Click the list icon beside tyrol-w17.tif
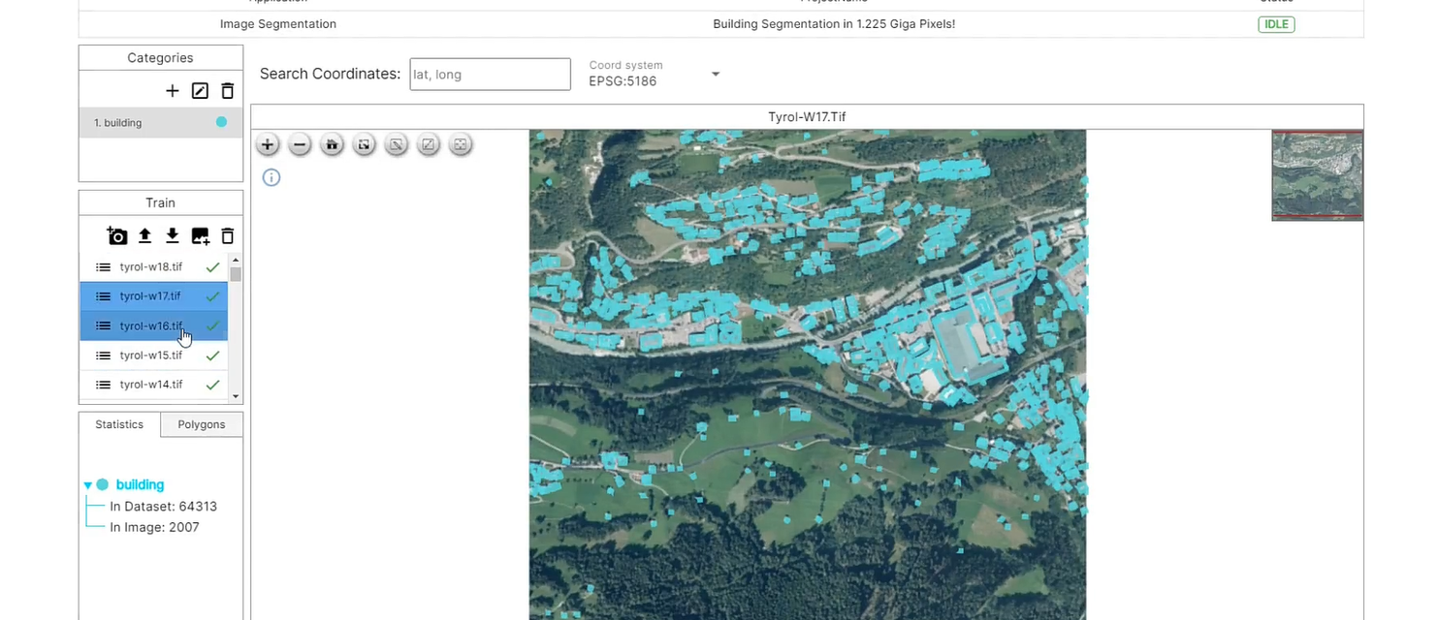This screenshot has height=620, width=1438. (103, 296)
